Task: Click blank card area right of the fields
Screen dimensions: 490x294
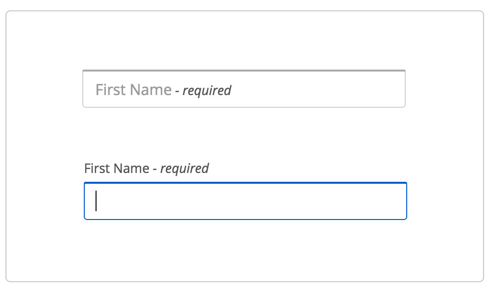Action: [x=445, y=147]
